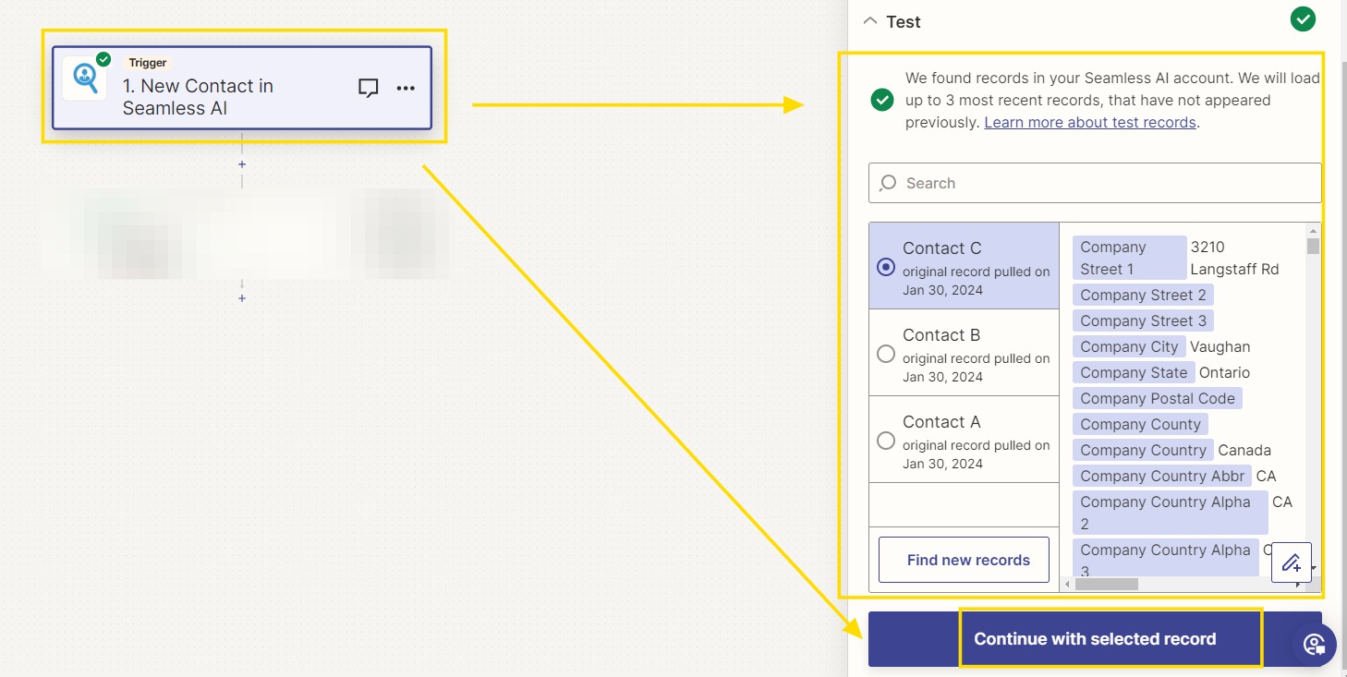1347x677 pixels.
Task: Click scroll-up arrow of record fields
Action: pos(1313,230)
